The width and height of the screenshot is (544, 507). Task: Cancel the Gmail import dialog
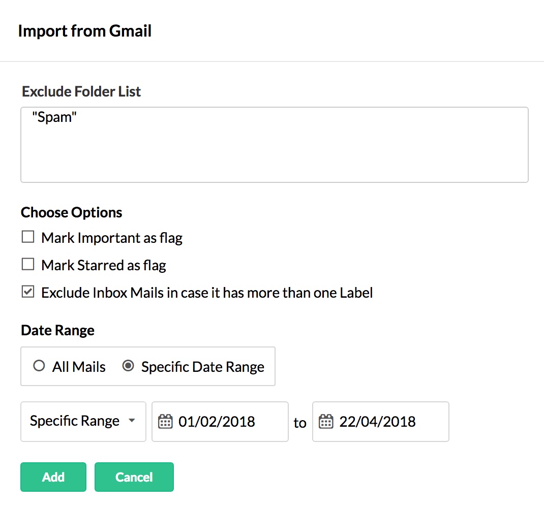coord(134,477)
